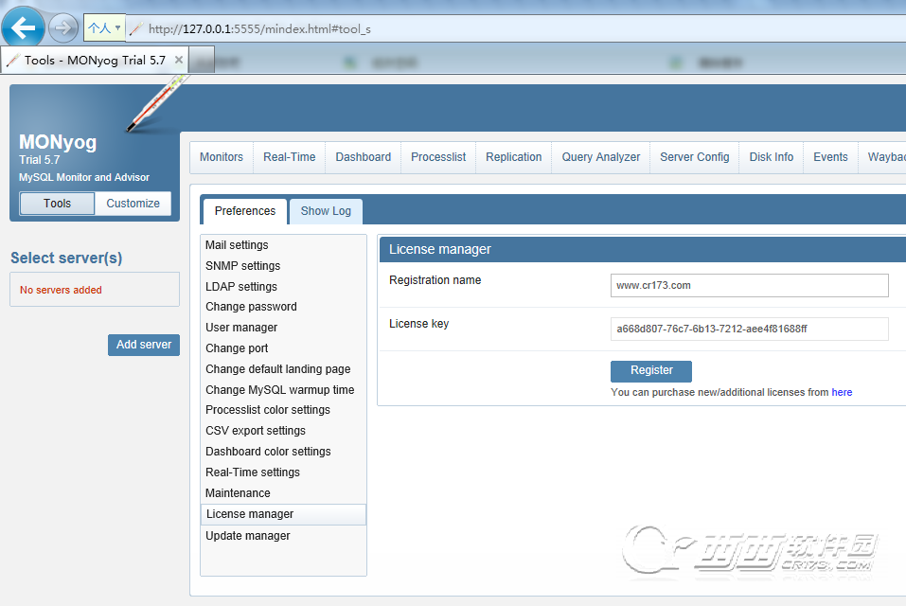The image size is (906, 606).
Task: Follow the 'here' purchase licenses link
Action: pos(842,392)
